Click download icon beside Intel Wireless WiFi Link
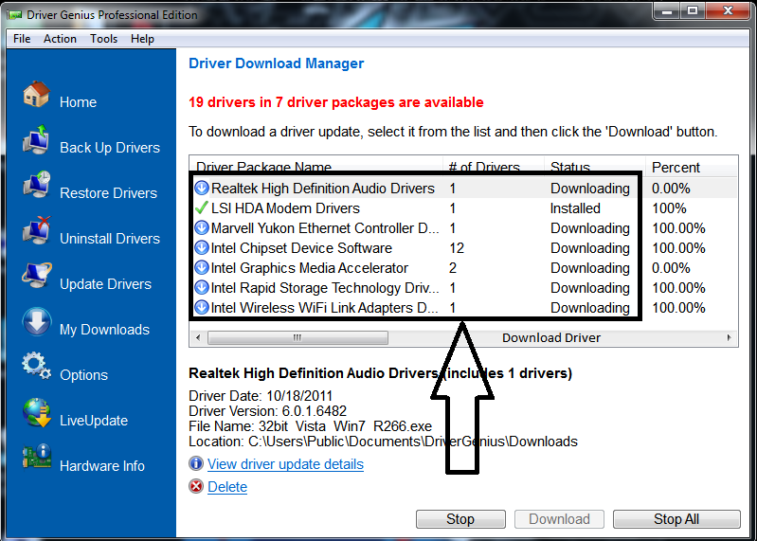The image size is (757, 541). point(201,307)
